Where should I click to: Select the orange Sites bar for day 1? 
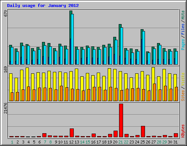click(x=12, y=97)
